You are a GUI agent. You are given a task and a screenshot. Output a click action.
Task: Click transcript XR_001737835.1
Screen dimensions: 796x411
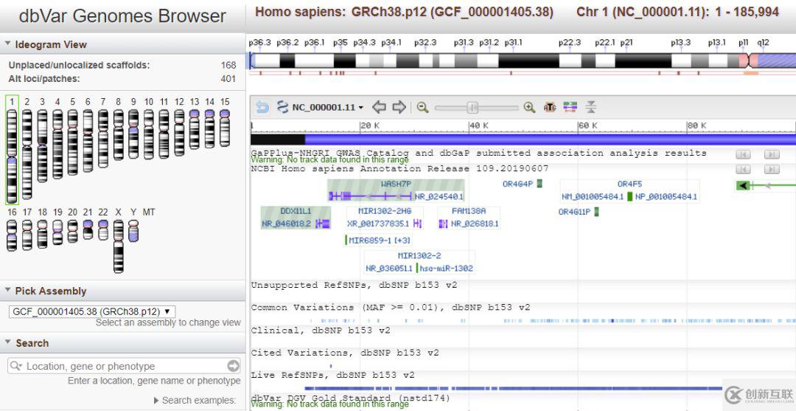378,224
